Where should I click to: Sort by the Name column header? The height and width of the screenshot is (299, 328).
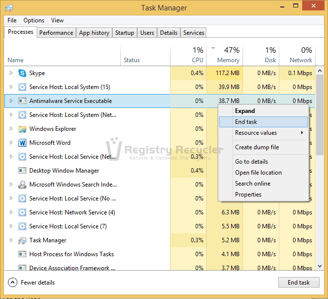click(62, 56)
